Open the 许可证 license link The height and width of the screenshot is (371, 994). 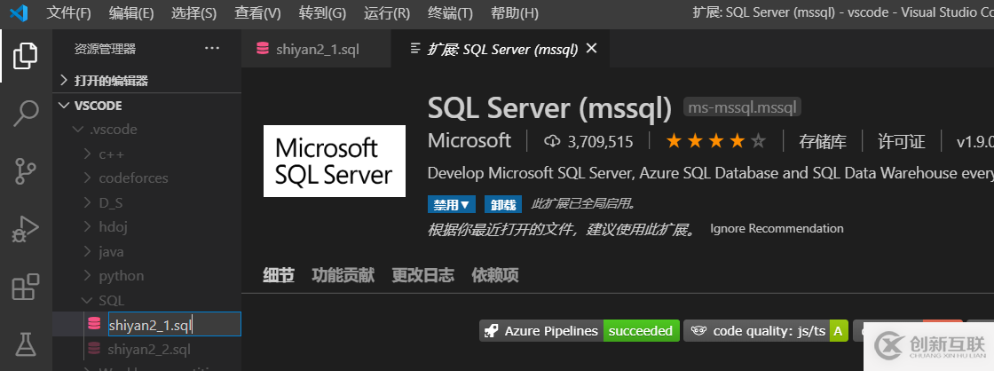point(901,141)
